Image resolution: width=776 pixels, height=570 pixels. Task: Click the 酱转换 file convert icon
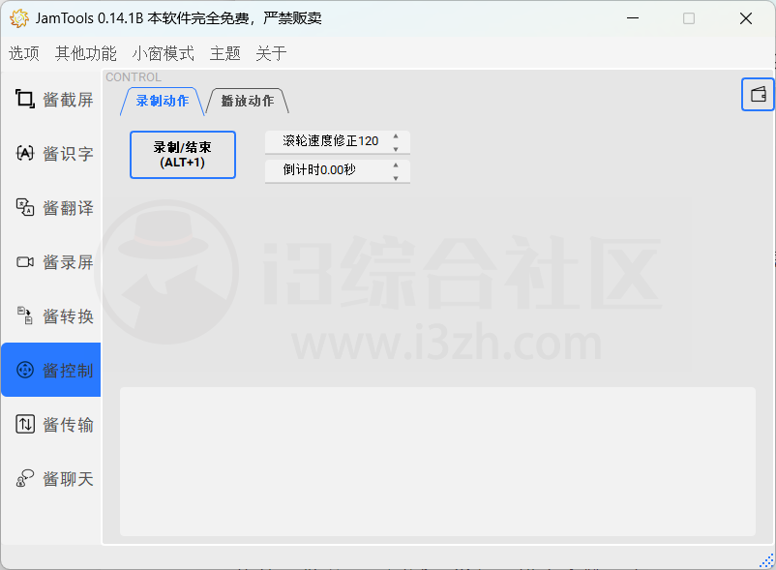[x=25, y=315]
